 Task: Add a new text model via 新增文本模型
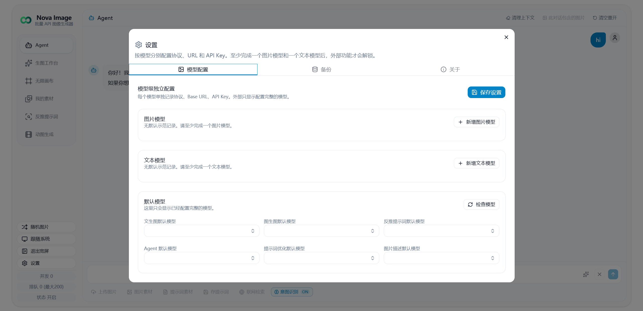pyautogui.click(x=476, y=163)
